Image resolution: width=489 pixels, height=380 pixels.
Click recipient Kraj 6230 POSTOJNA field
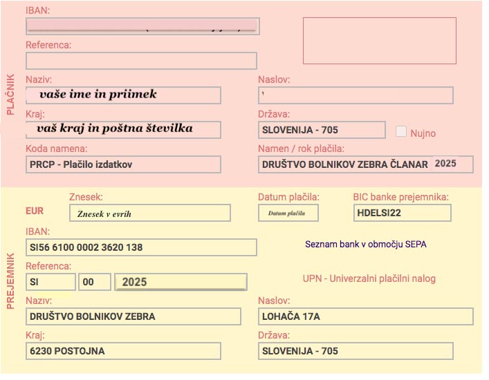[123, 351]
